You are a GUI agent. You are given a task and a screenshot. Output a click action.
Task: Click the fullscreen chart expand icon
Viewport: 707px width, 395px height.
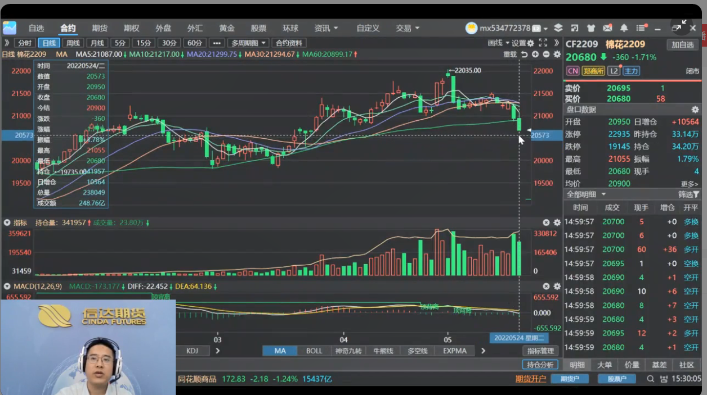click(543, 43)
